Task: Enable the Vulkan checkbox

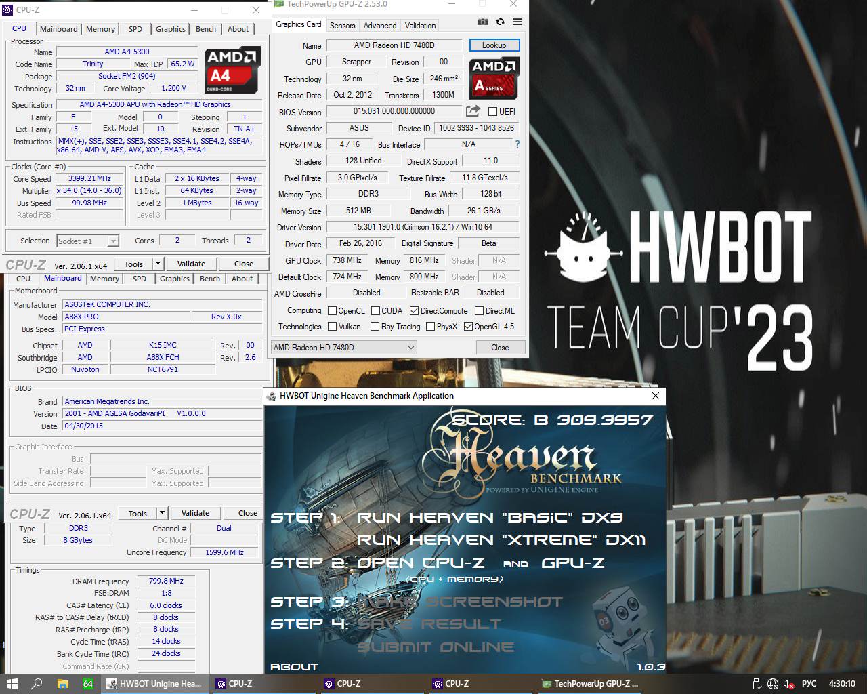Action: pyautogui.click(x=332, y=327)
